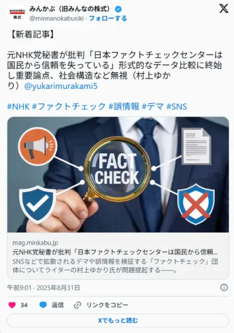The image size is (234, 333).
Task: Open the info circle icon
Action: tap(224, 287)
